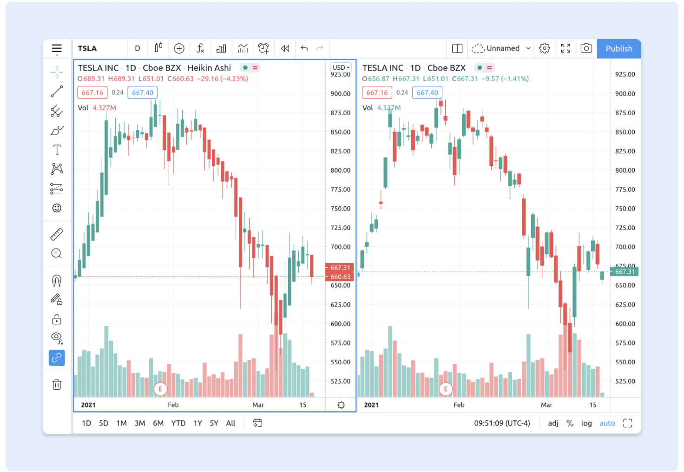This screenshot has width=684, height=472.
Task: Select the 6M date range
Action: 158,423
